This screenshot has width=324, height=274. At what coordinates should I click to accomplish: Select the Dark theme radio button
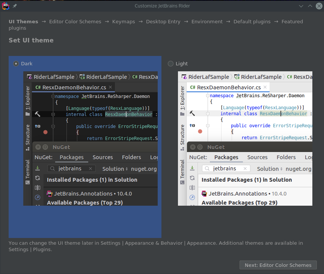pyautogui.click(x=16, y=64)
